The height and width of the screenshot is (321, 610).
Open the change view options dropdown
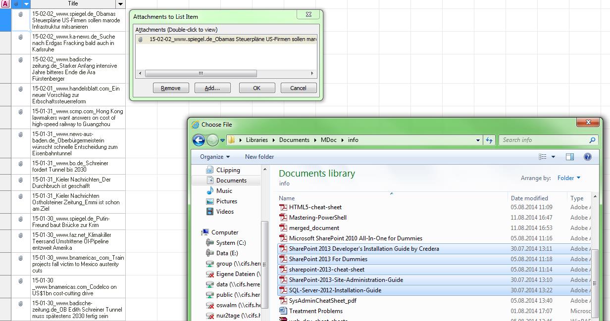553,157
